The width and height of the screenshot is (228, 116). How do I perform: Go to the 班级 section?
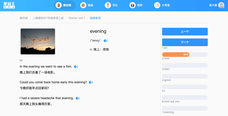point(87,5)
